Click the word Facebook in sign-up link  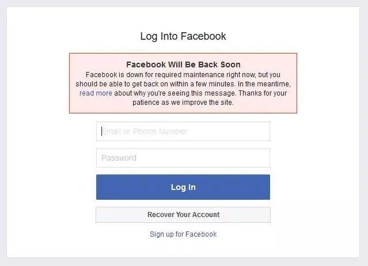(x=201, y=234)
